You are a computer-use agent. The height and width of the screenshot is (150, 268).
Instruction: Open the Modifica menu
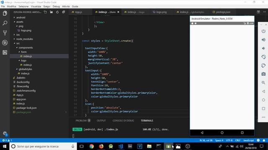[x=11, y=6]
